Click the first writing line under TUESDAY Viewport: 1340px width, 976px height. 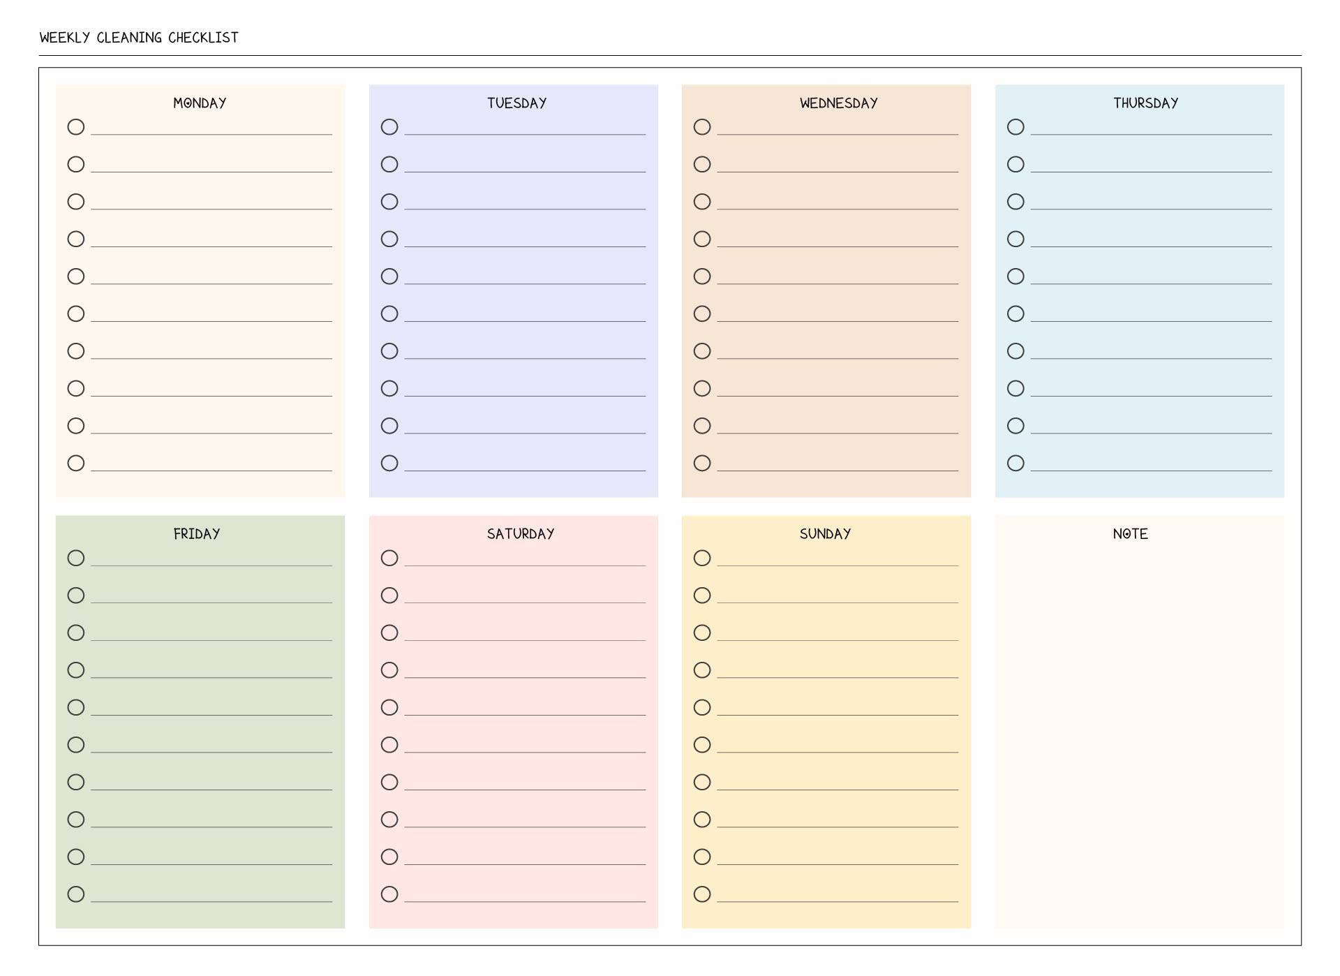pos(525,134)
